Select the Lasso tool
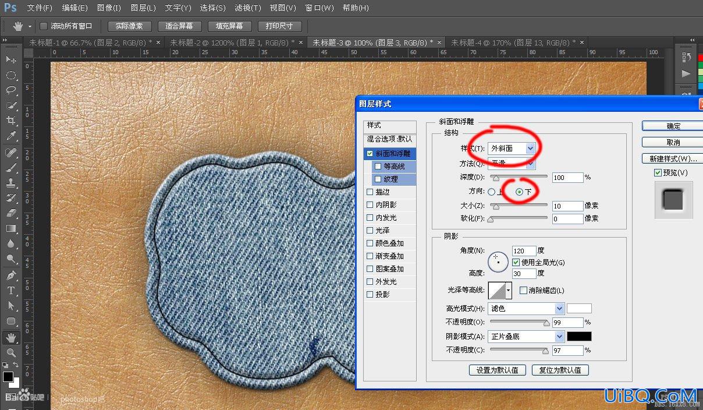 pyautogui.click(x=11, y=90)
